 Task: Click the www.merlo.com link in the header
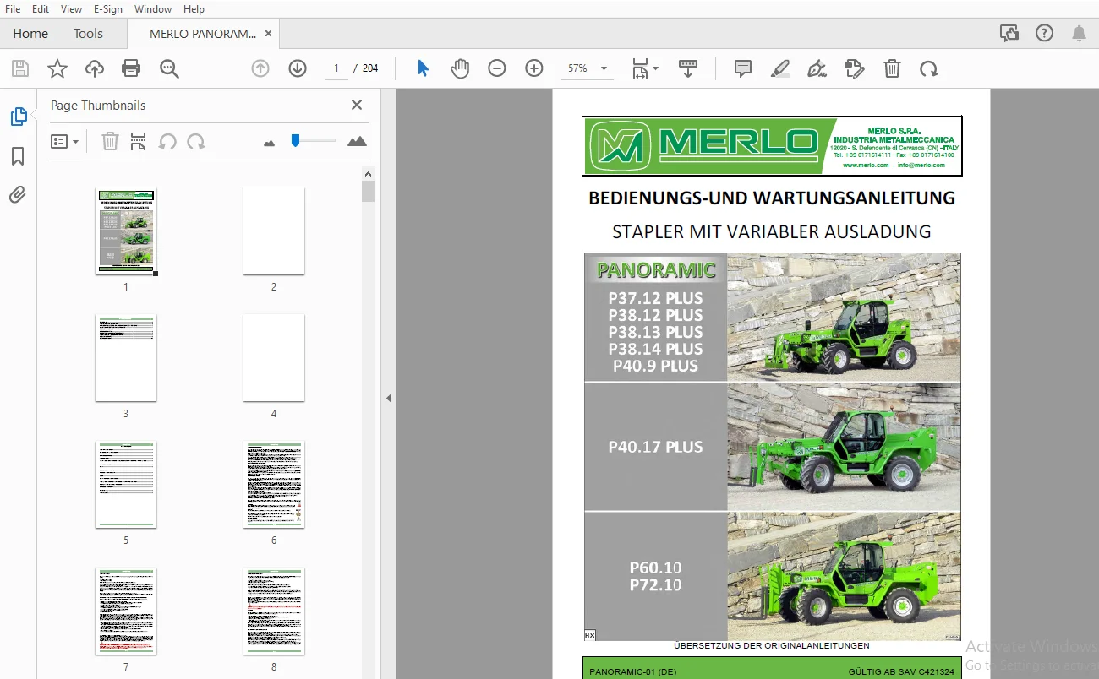pos(867,166)
